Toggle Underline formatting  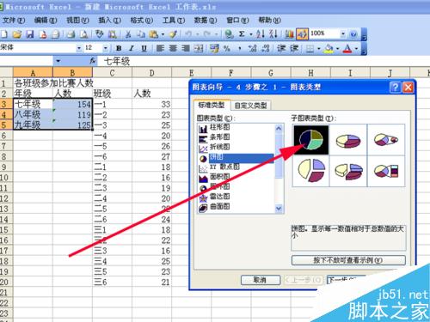pyautogui.click(x=144, y=48)
